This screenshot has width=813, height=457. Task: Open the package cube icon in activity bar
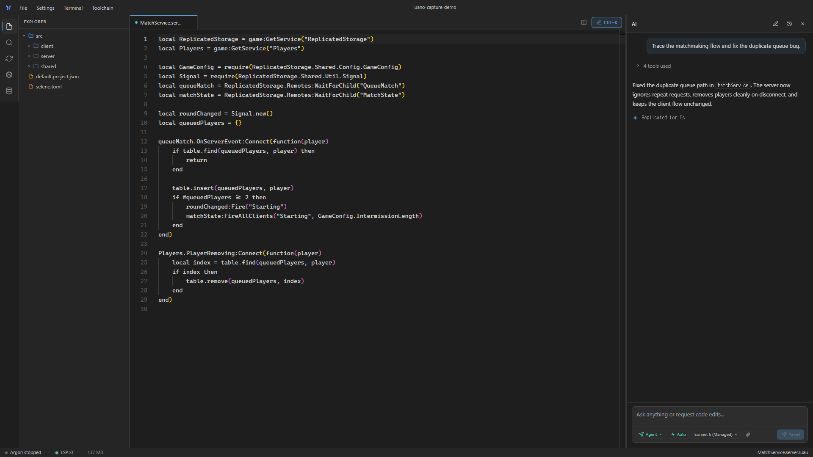(9, 75)
